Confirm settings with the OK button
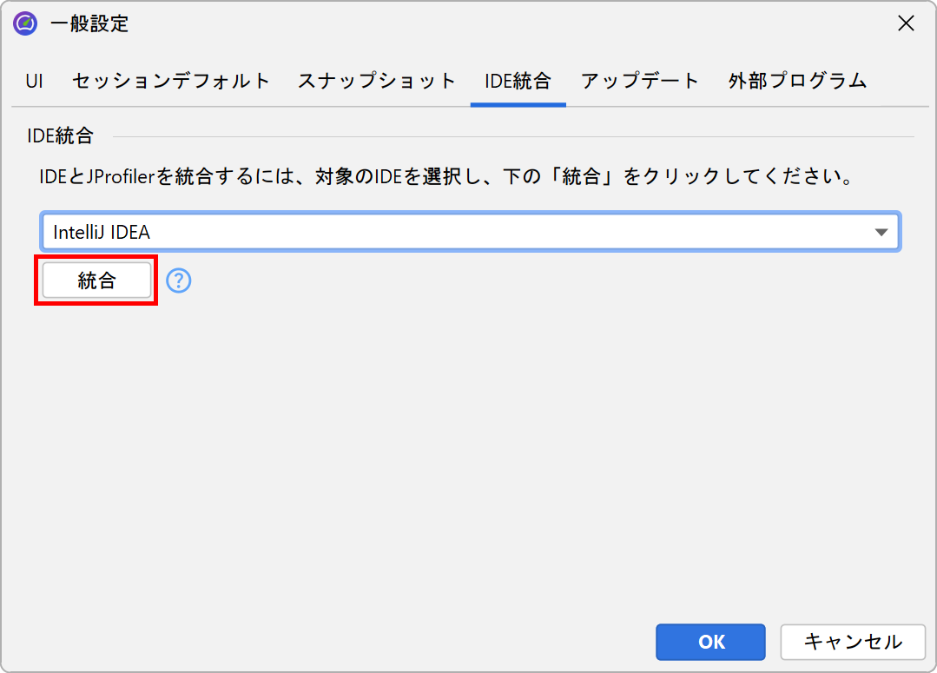Screen dimensions: 937x673 pos(710,642)
